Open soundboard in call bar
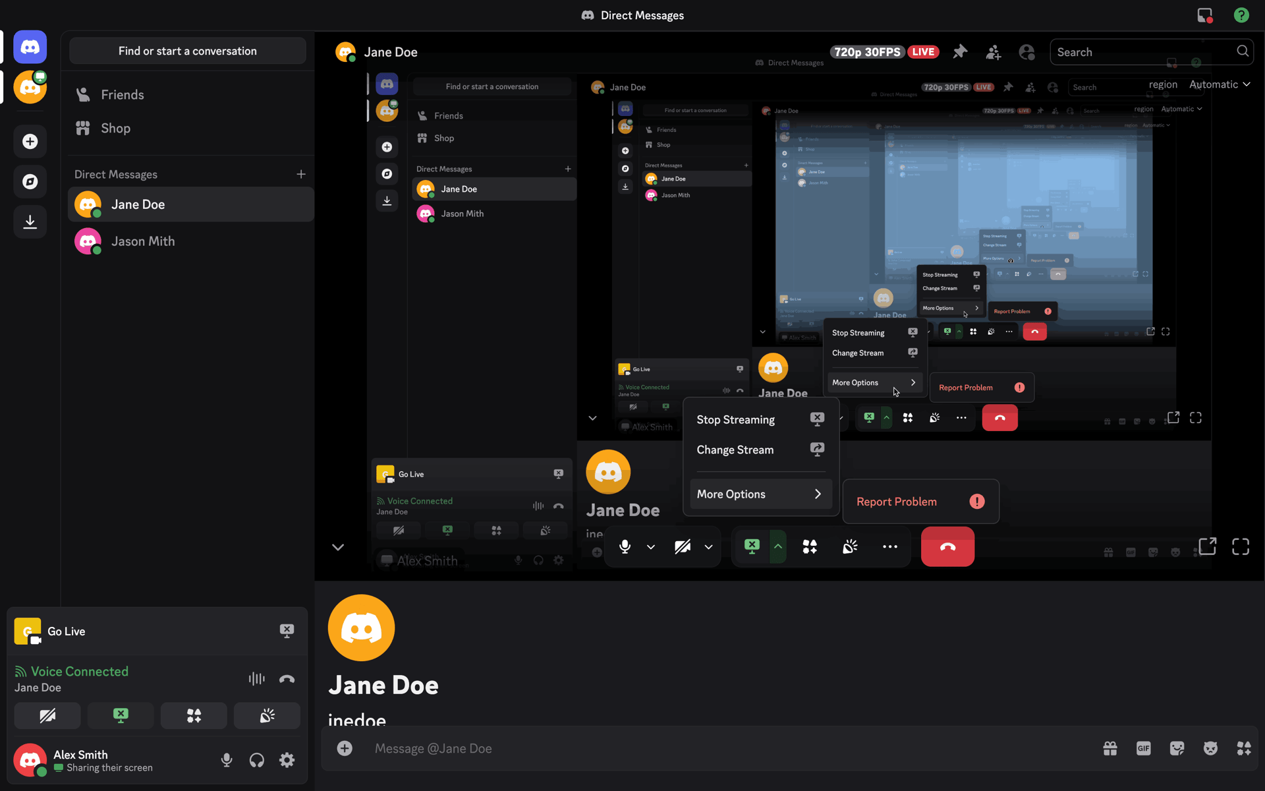 pyautogui.click(x=850, y=546)
